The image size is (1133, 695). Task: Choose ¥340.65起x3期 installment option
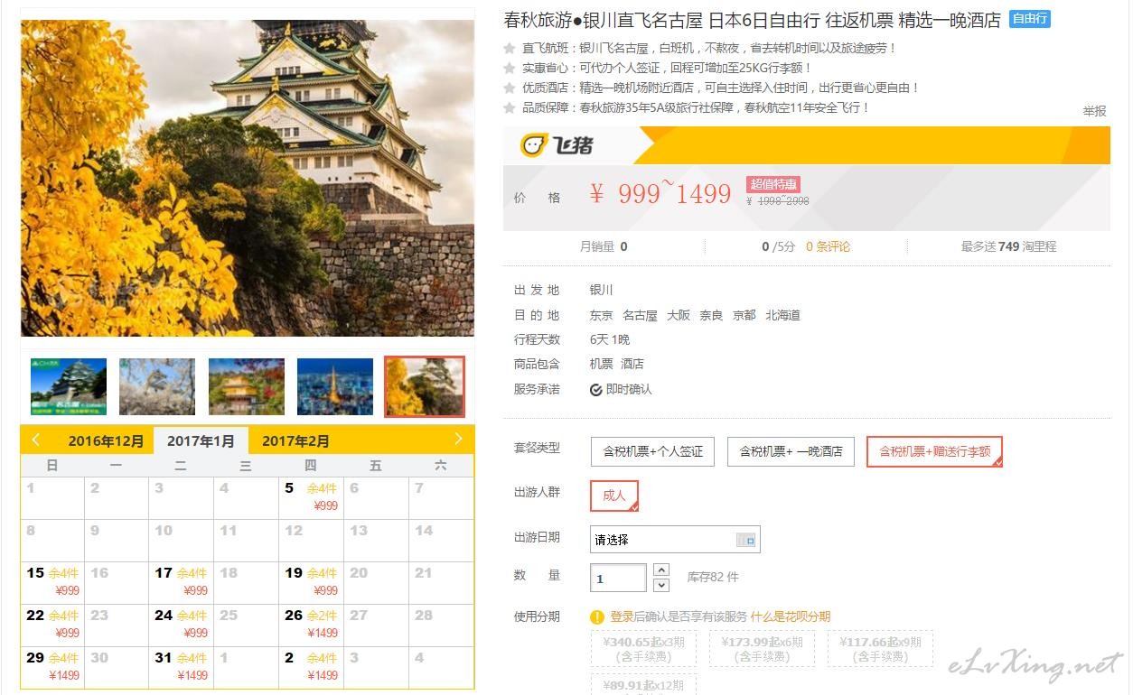point(643,649)
